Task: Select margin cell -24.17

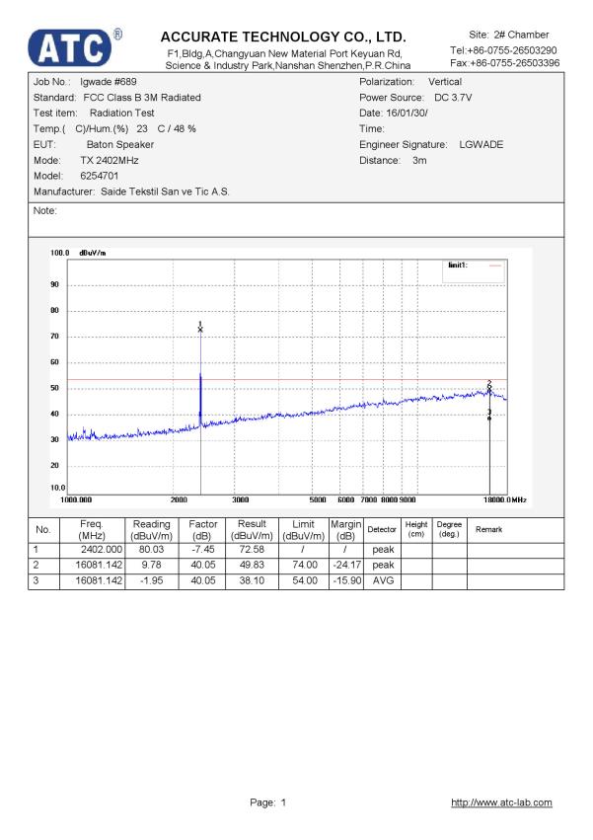Action: point(347,566)
